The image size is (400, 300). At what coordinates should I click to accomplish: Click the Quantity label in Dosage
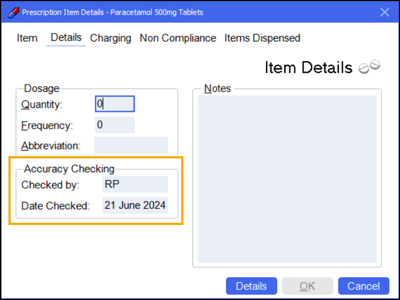click(42, 104)
